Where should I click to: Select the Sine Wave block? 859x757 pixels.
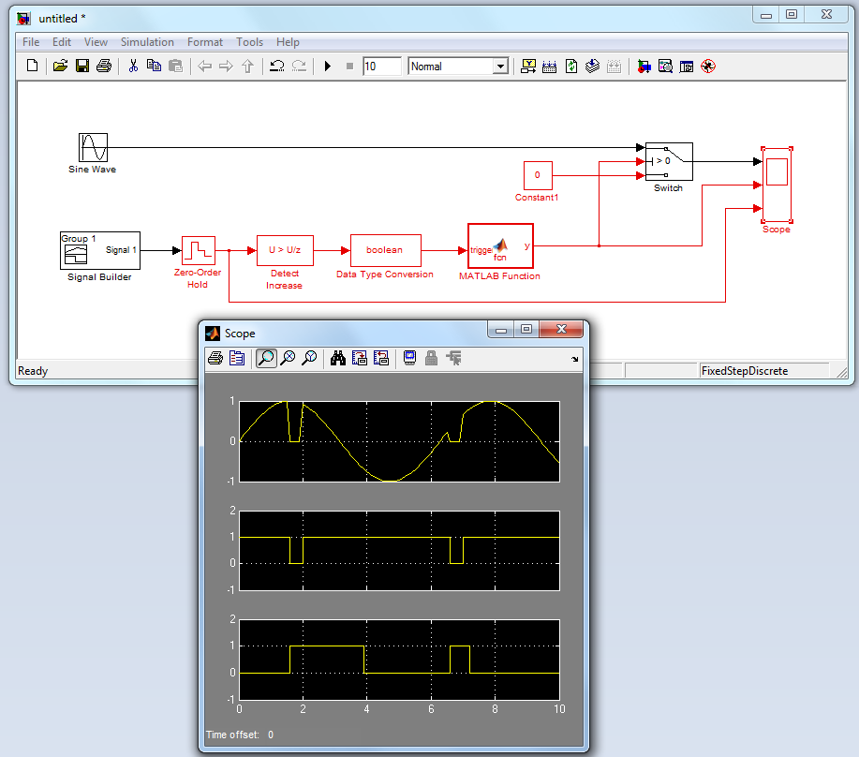coord(93,147)
